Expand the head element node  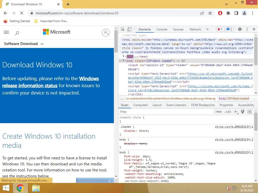(123, 56)
